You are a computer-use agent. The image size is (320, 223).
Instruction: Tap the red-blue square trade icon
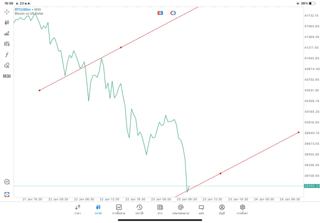160,13
